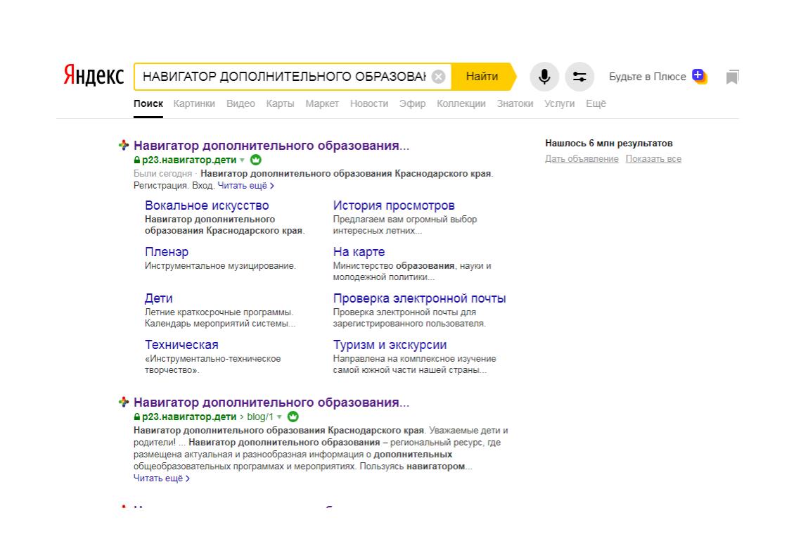Screen dimensions: 789x558
Task: Open bookmarks collection icon
Action: 732,77
